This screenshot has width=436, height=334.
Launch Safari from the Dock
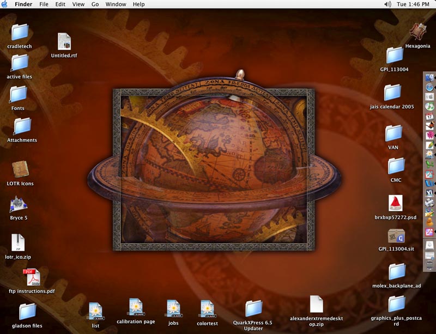(429, 87)
